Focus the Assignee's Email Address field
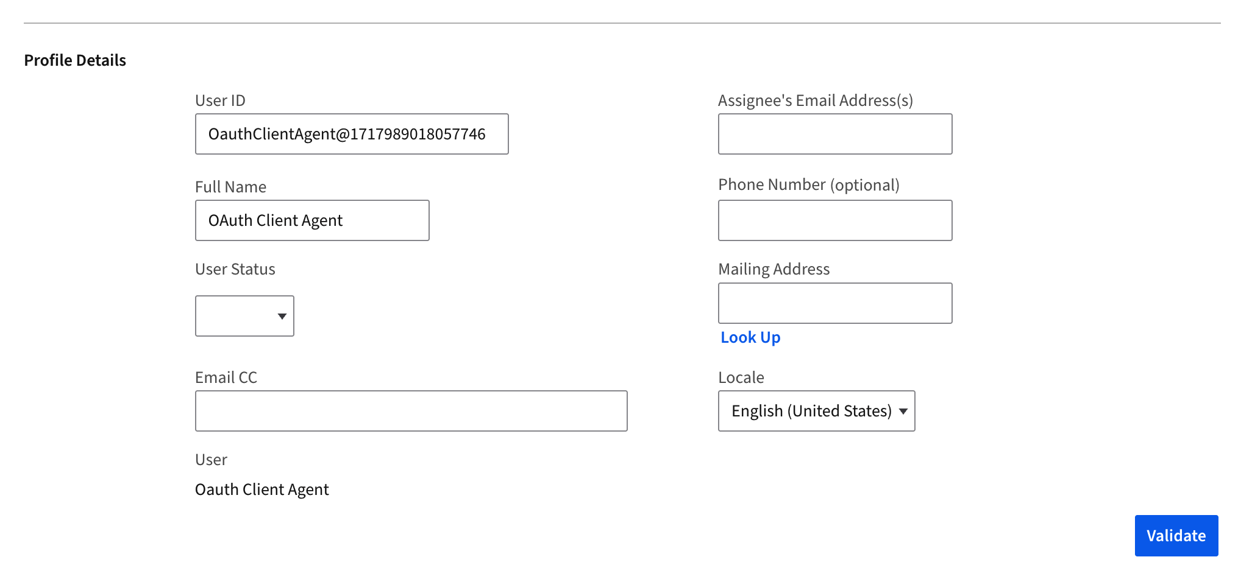Image resolution: width=1252 pixels, height=582 pixels. click(834, 133)
